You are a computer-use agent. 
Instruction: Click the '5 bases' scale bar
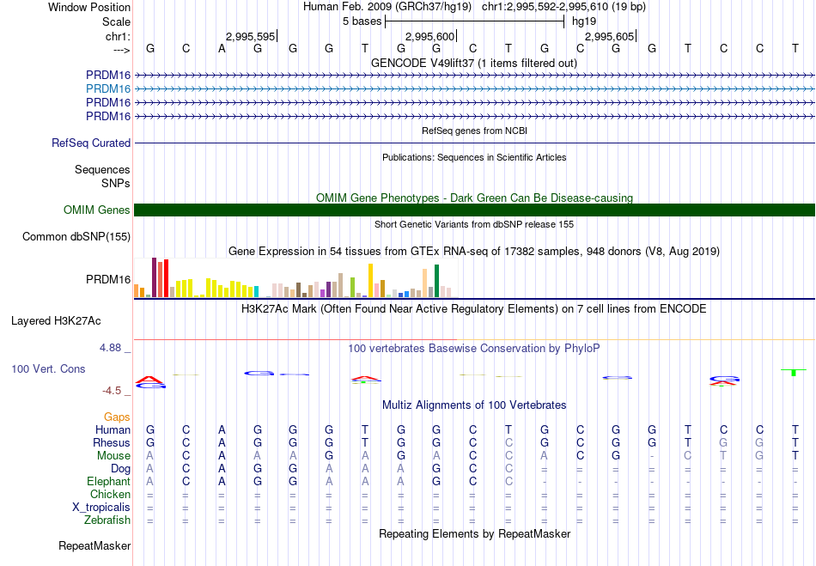(475, 21)
